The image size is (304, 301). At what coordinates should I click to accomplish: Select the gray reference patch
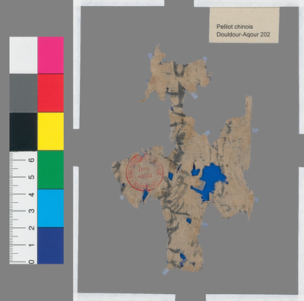24,93
